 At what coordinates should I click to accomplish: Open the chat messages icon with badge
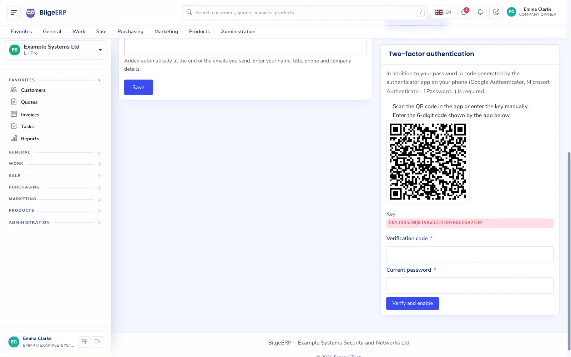pos(464,12)
